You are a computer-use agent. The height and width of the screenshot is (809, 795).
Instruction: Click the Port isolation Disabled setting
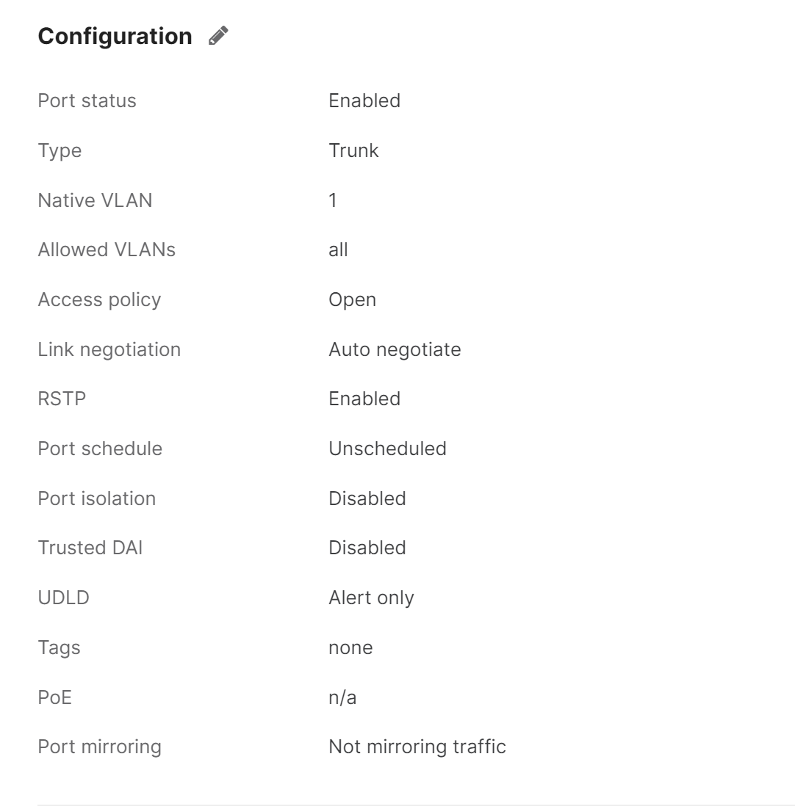[x=367, y=498]
